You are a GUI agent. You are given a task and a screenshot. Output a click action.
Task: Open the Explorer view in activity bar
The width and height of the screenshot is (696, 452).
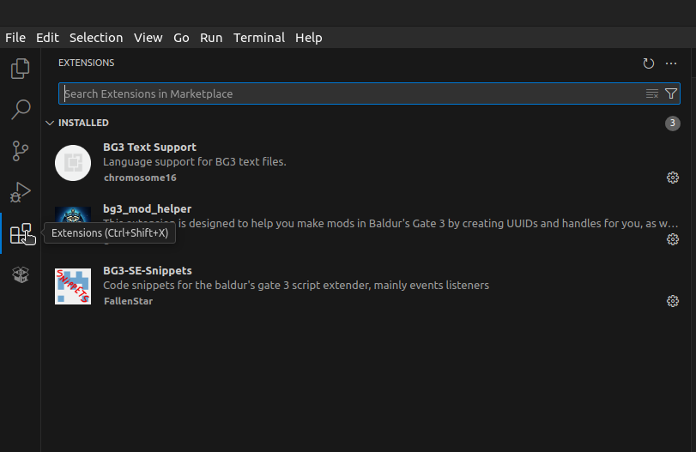21,69
